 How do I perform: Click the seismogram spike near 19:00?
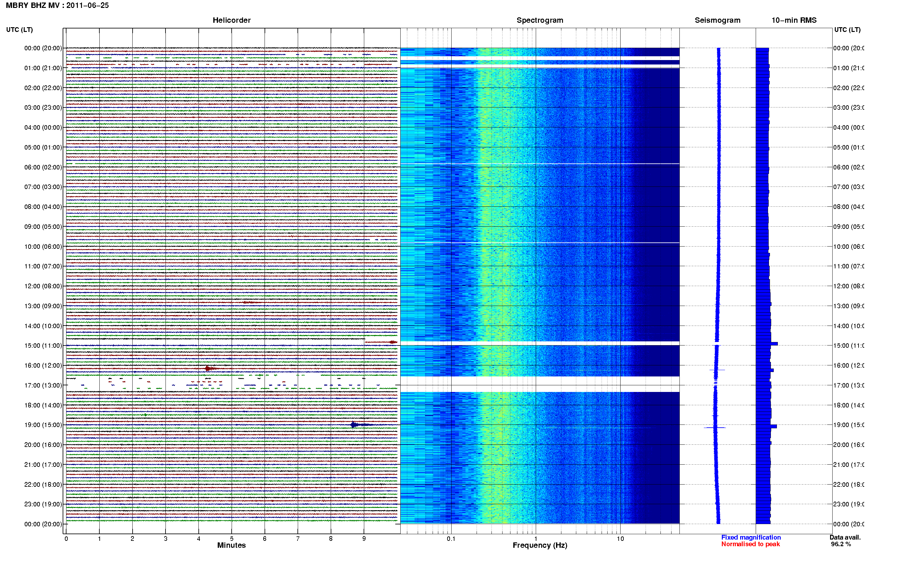tap(715, 427)
